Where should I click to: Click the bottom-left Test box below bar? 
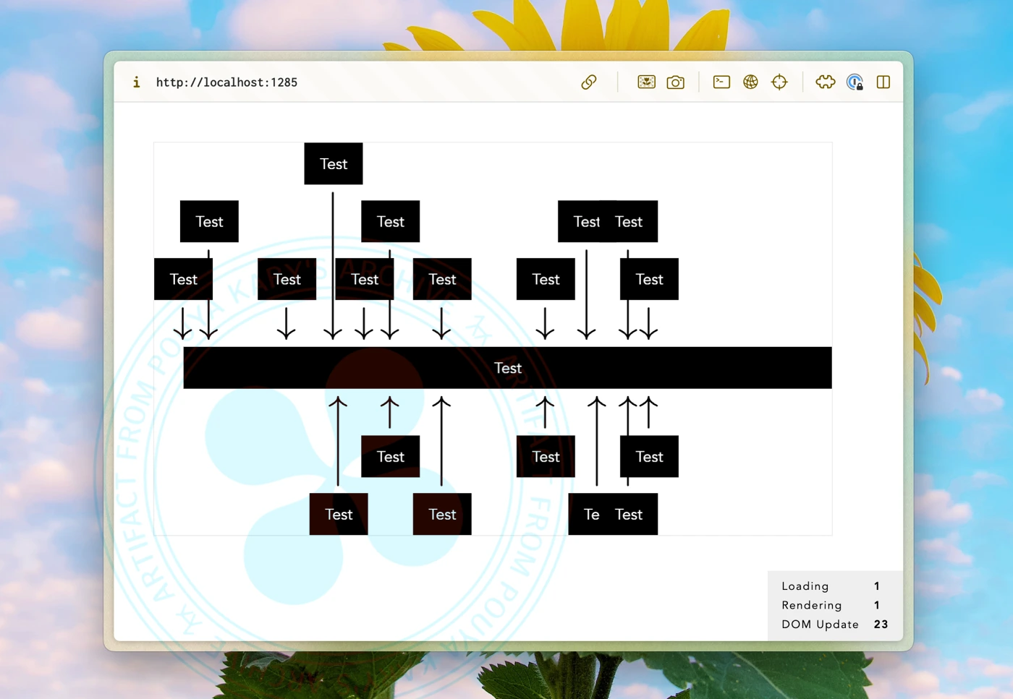(x=338, y=515)
